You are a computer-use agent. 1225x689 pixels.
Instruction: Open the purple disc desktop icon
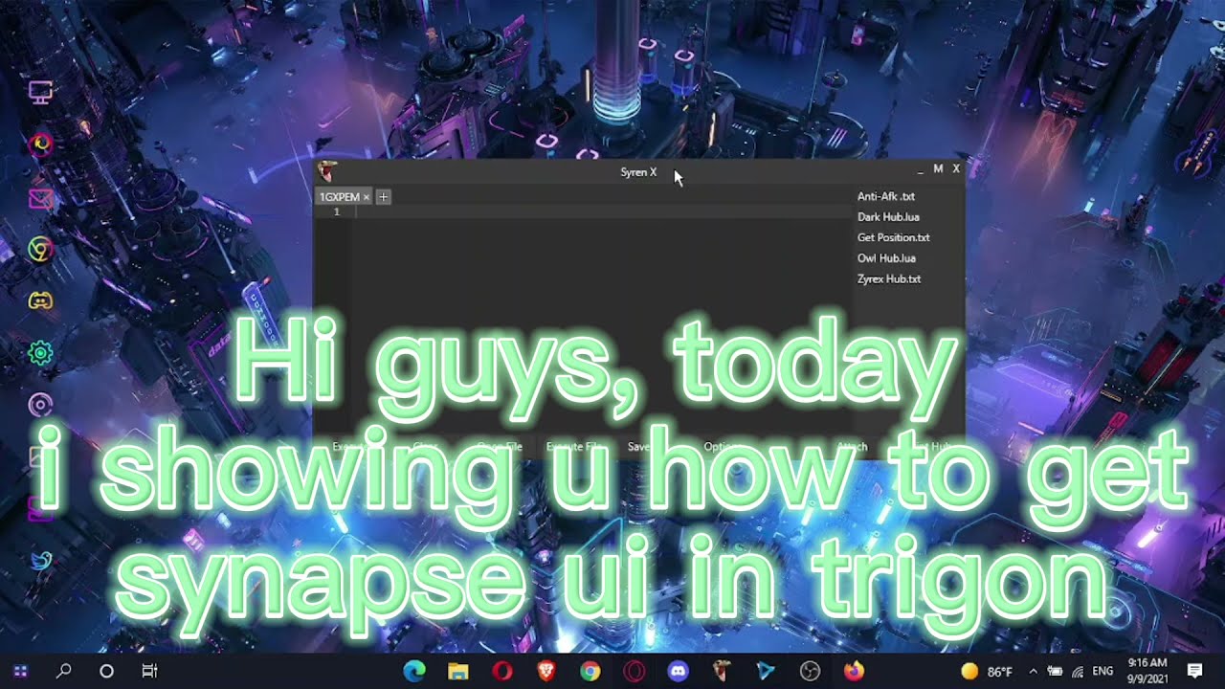click(x=40, y=405)
